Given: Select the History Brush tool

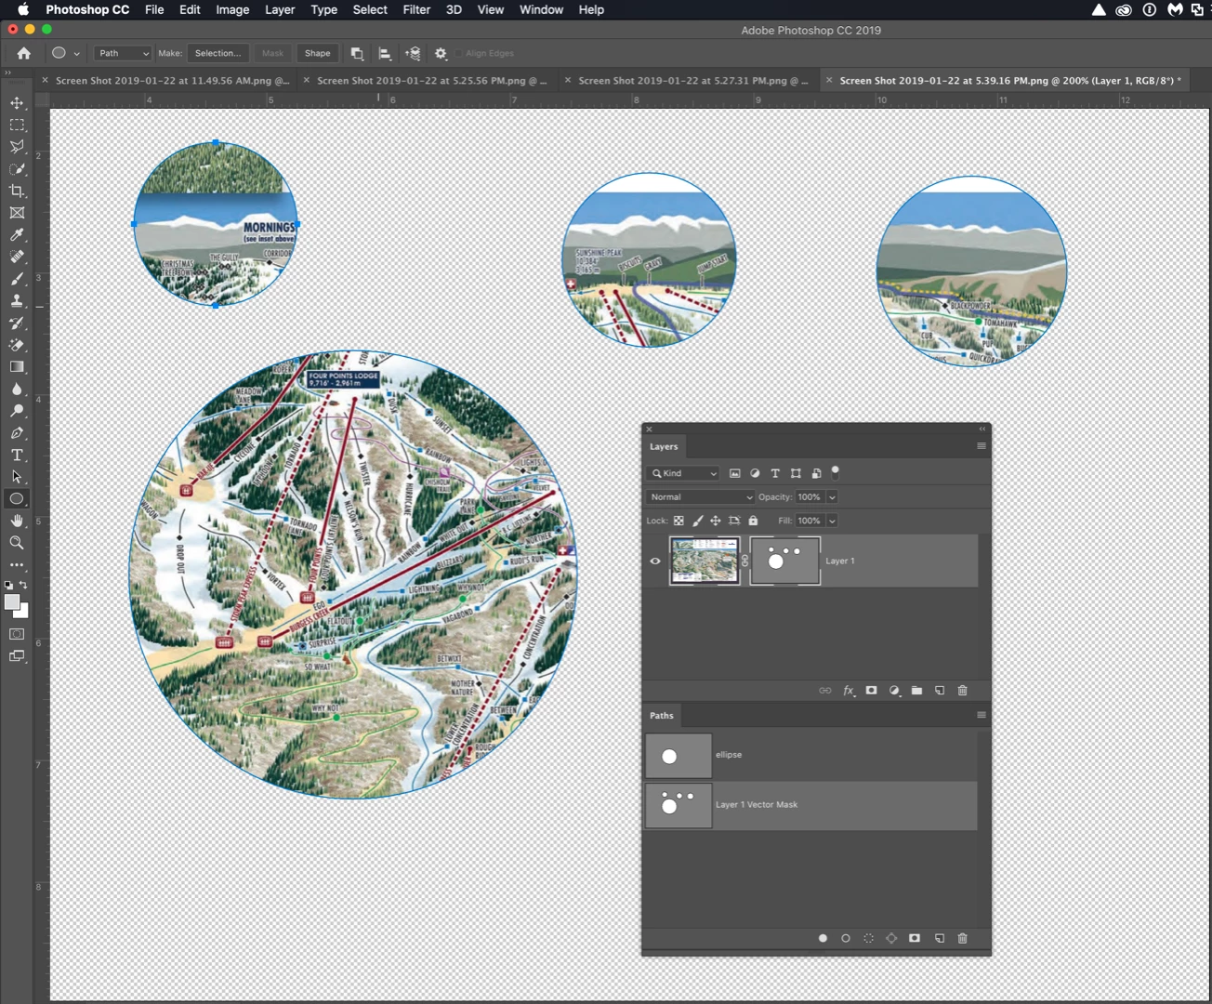Looking at the screenshot, I should click(17, 323).
